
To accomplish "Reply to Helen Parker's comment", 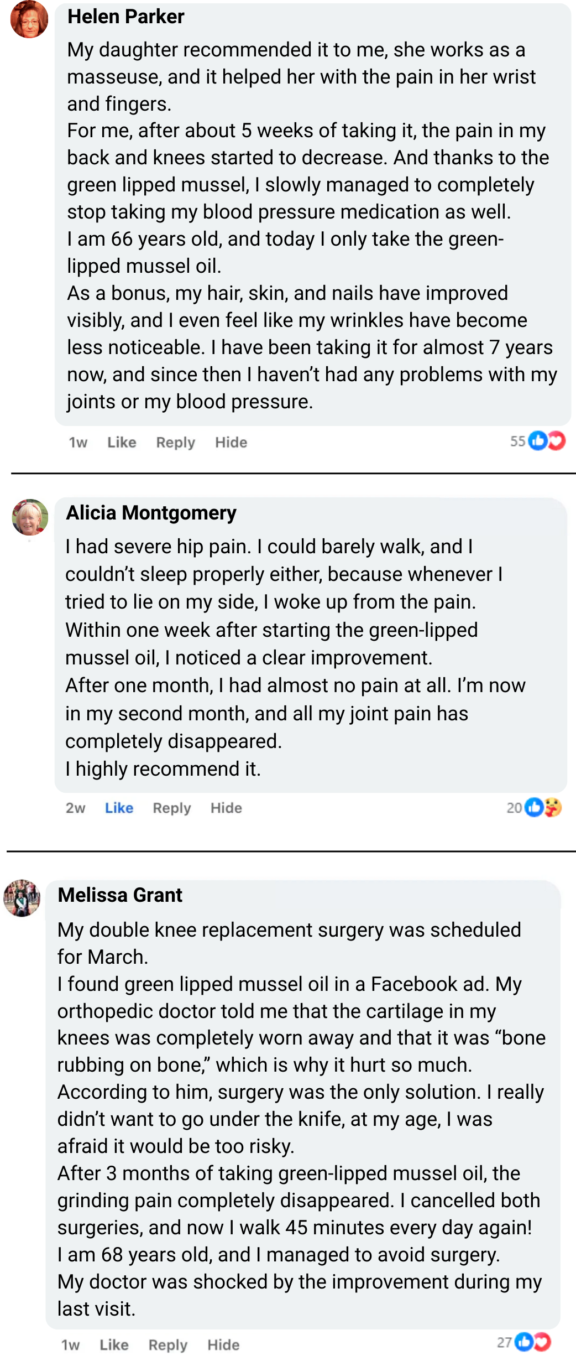I will (x=175, y=443).
